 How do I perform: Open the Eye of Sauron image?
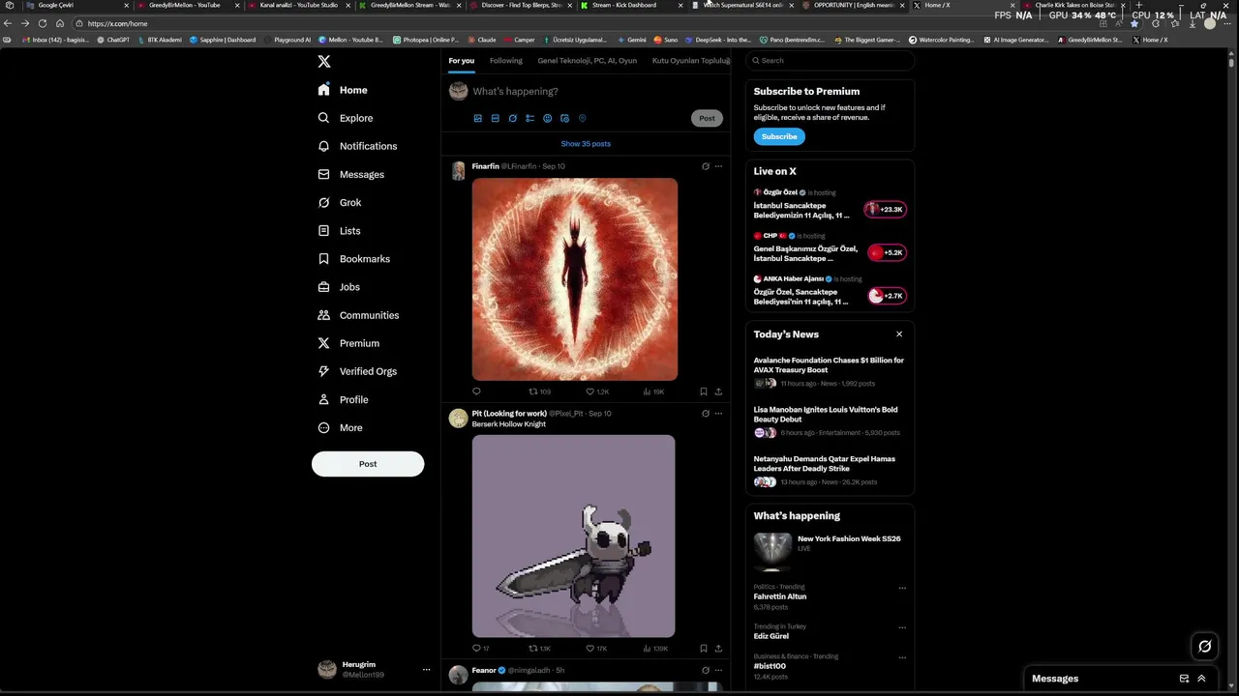tap(575, 279)
